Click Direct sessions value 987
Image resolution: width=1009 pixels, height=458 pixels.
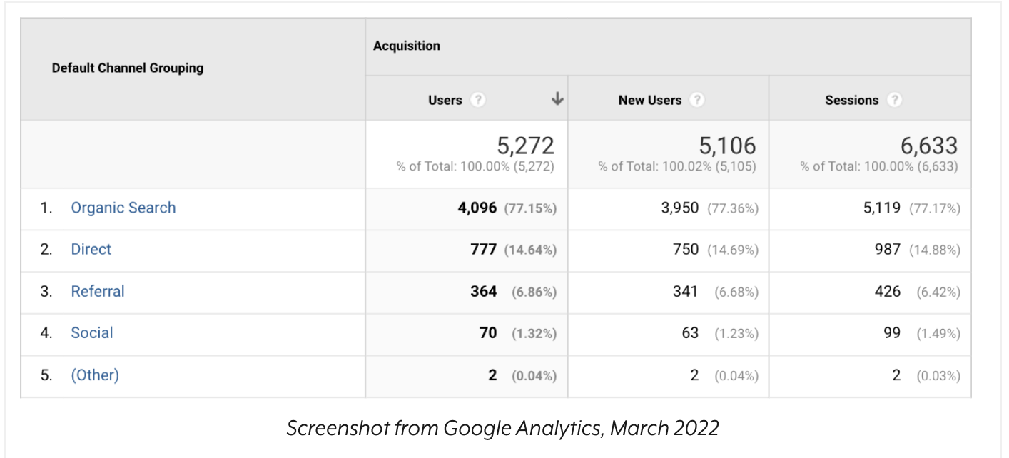tap(888, 250)
